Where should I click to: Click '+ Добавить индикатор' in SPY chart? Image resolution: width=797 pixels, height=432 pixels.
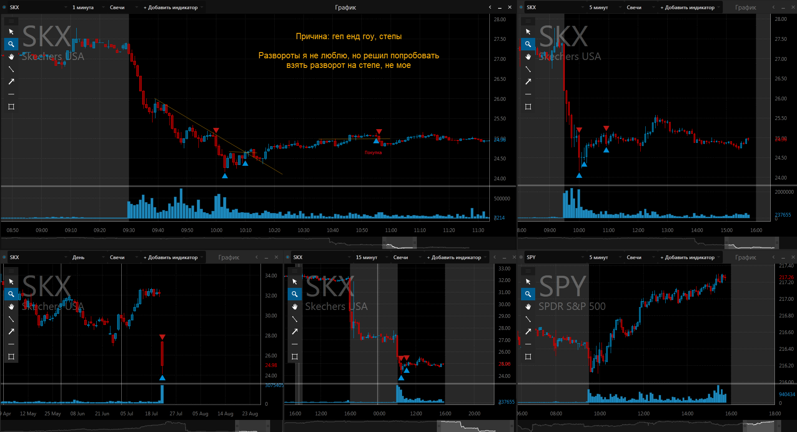(x=690, y=257)
